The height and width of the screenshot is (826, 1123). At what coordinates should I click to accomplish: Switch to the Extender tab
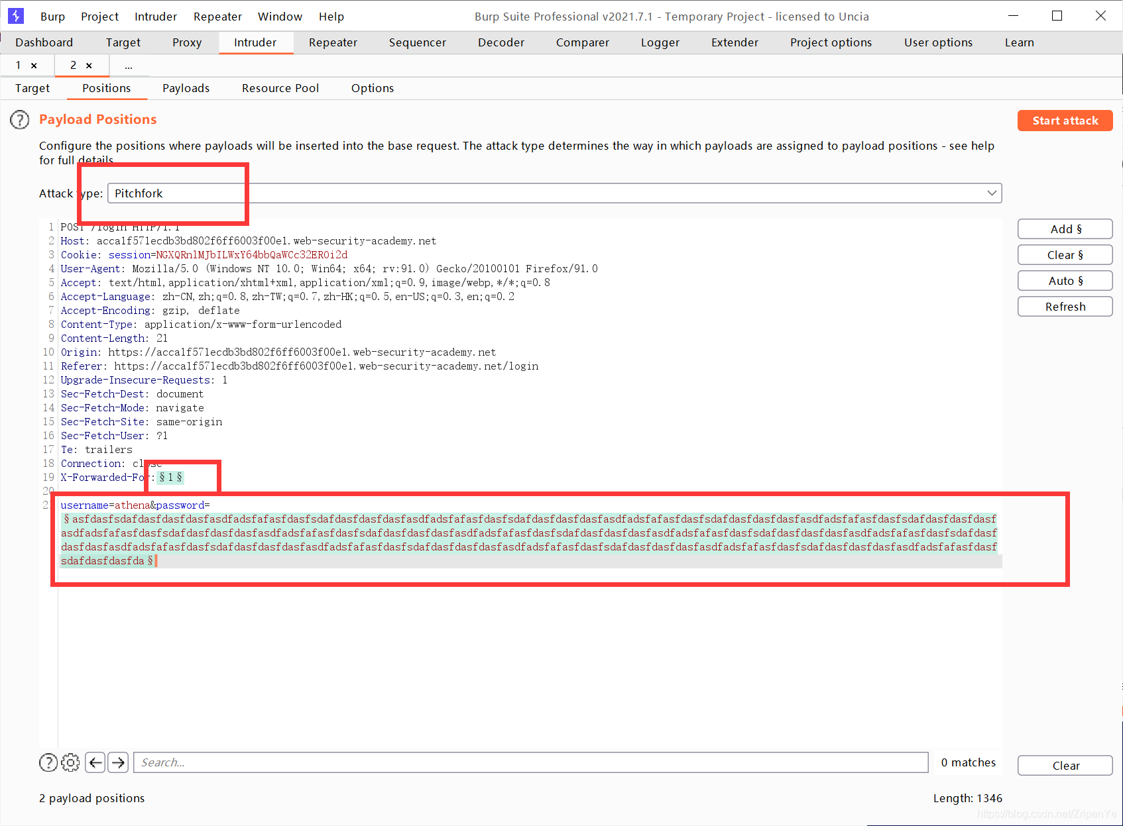point(735,42)
